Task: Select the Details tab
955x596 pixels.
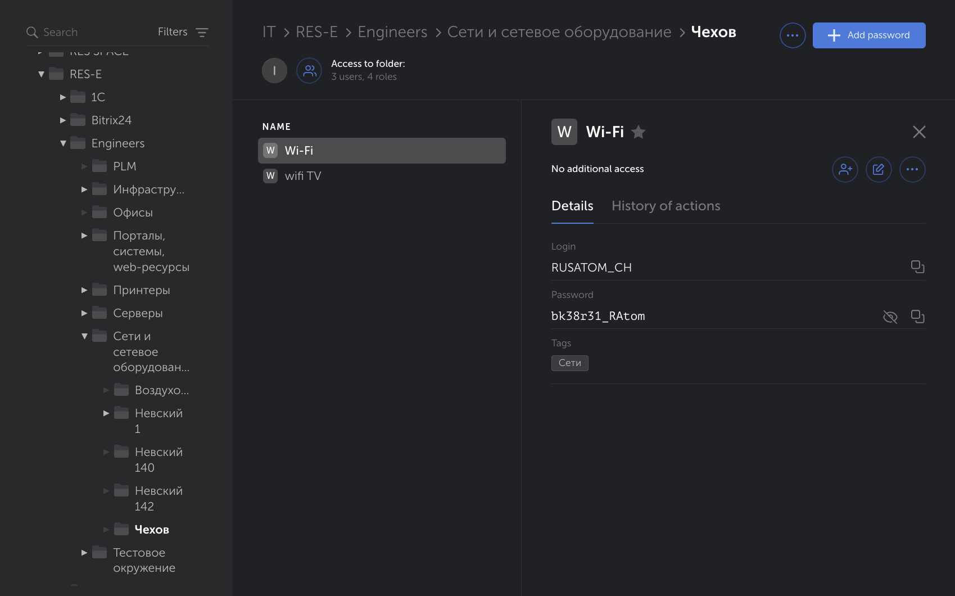Action: pos(572,206)
